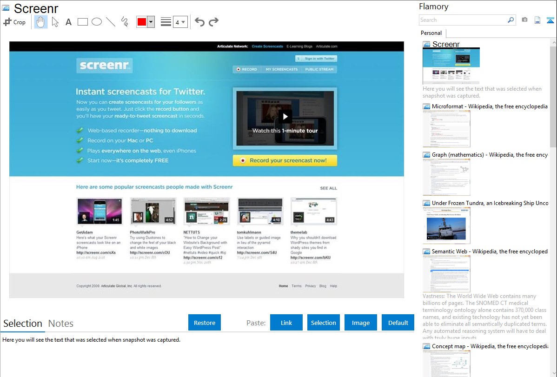Select the Crop tool

point(14,22)
